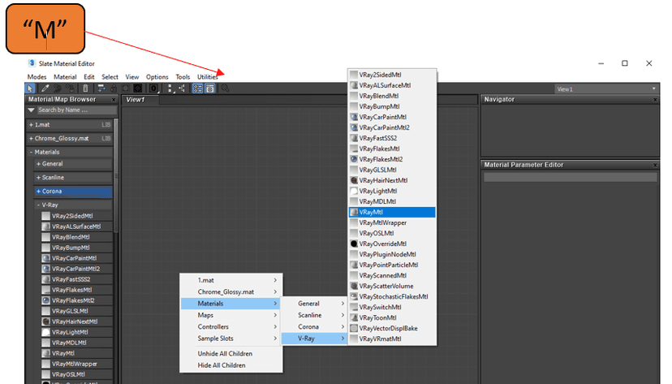Choose Maps in the context menu
This screenshot has height=384, width=672.
tap(231, 315)
